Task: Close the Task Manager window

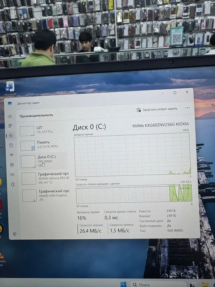Action: point(187,92)
